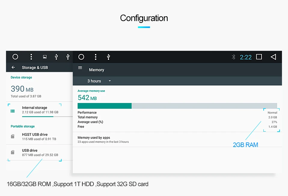Tap the Internal storage list icon
This screenshot has height=196, width=288.
(x=13, y=111)
